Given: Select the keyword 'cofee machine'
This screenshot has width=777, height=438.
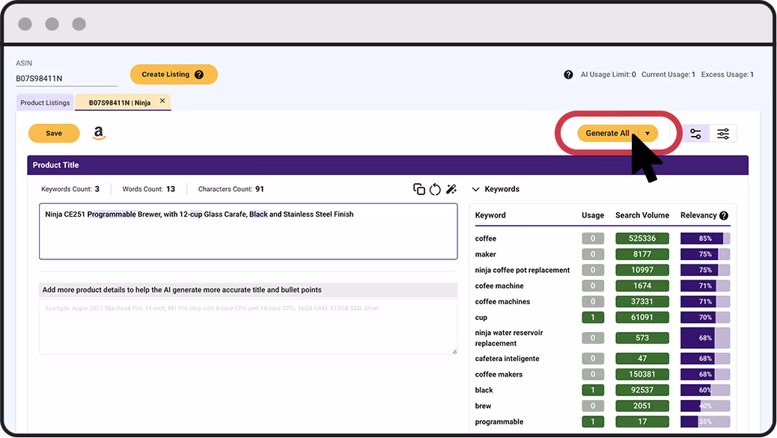Looking at the screenshot, I should pos(499,286).
